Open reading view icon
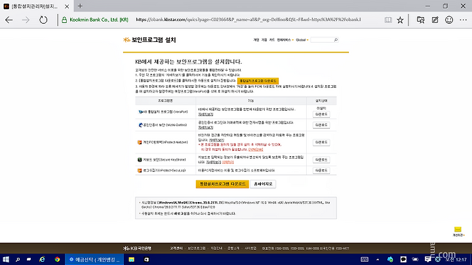This screenshot has height=265, width=472. pos(388,20)
